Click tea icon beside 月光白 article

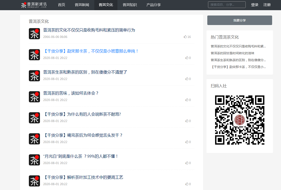pos(34,160)
